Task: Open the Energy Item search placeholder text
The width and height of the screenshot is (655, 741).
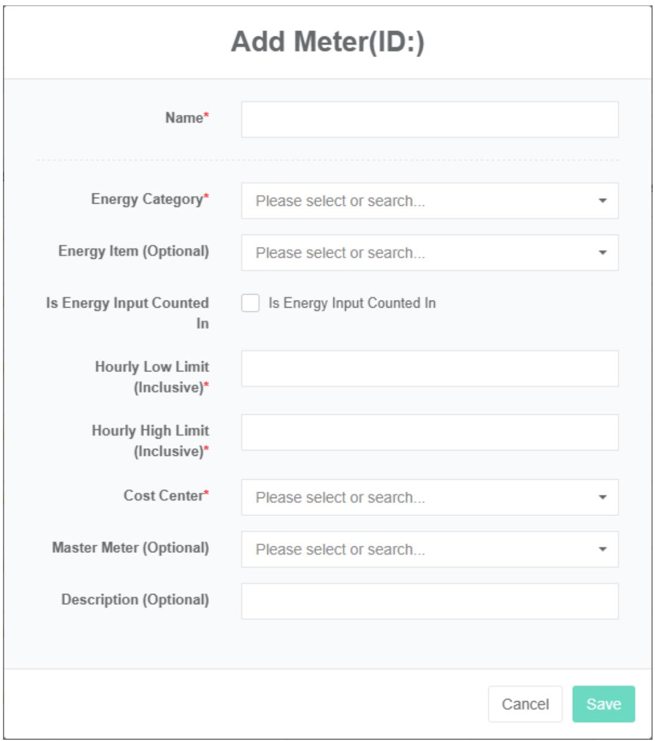Action: (x=340, y=253)
